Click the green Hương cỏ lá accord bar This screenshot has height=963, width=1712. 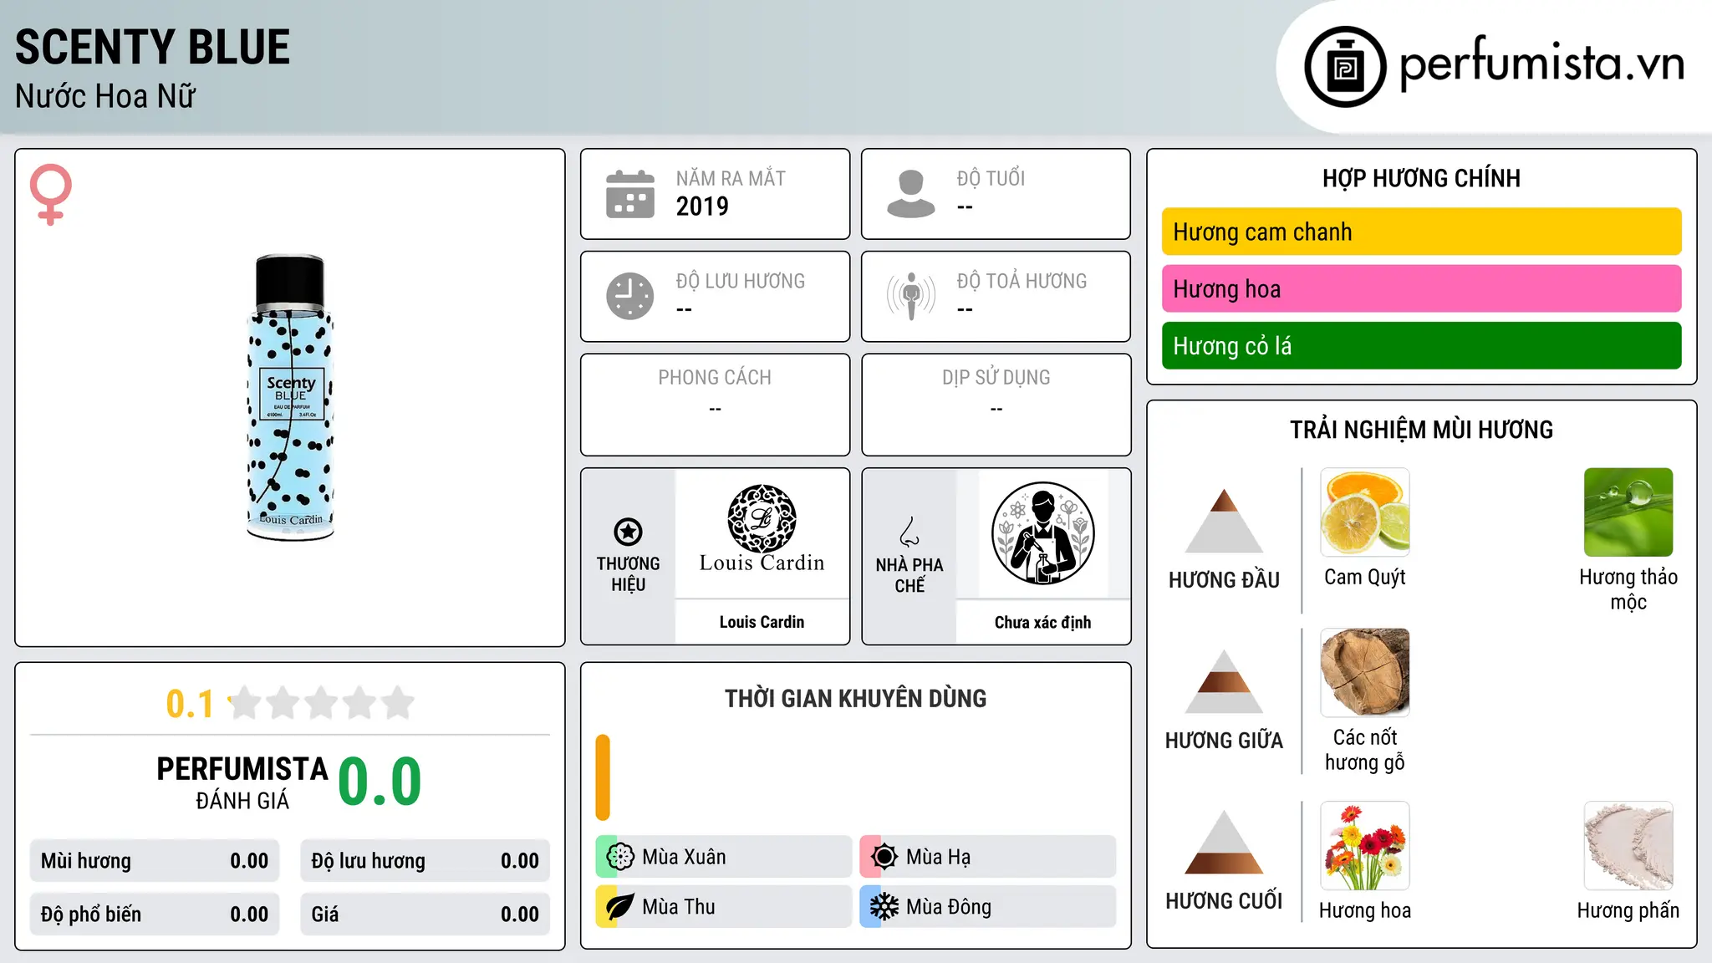(1421, 345)
